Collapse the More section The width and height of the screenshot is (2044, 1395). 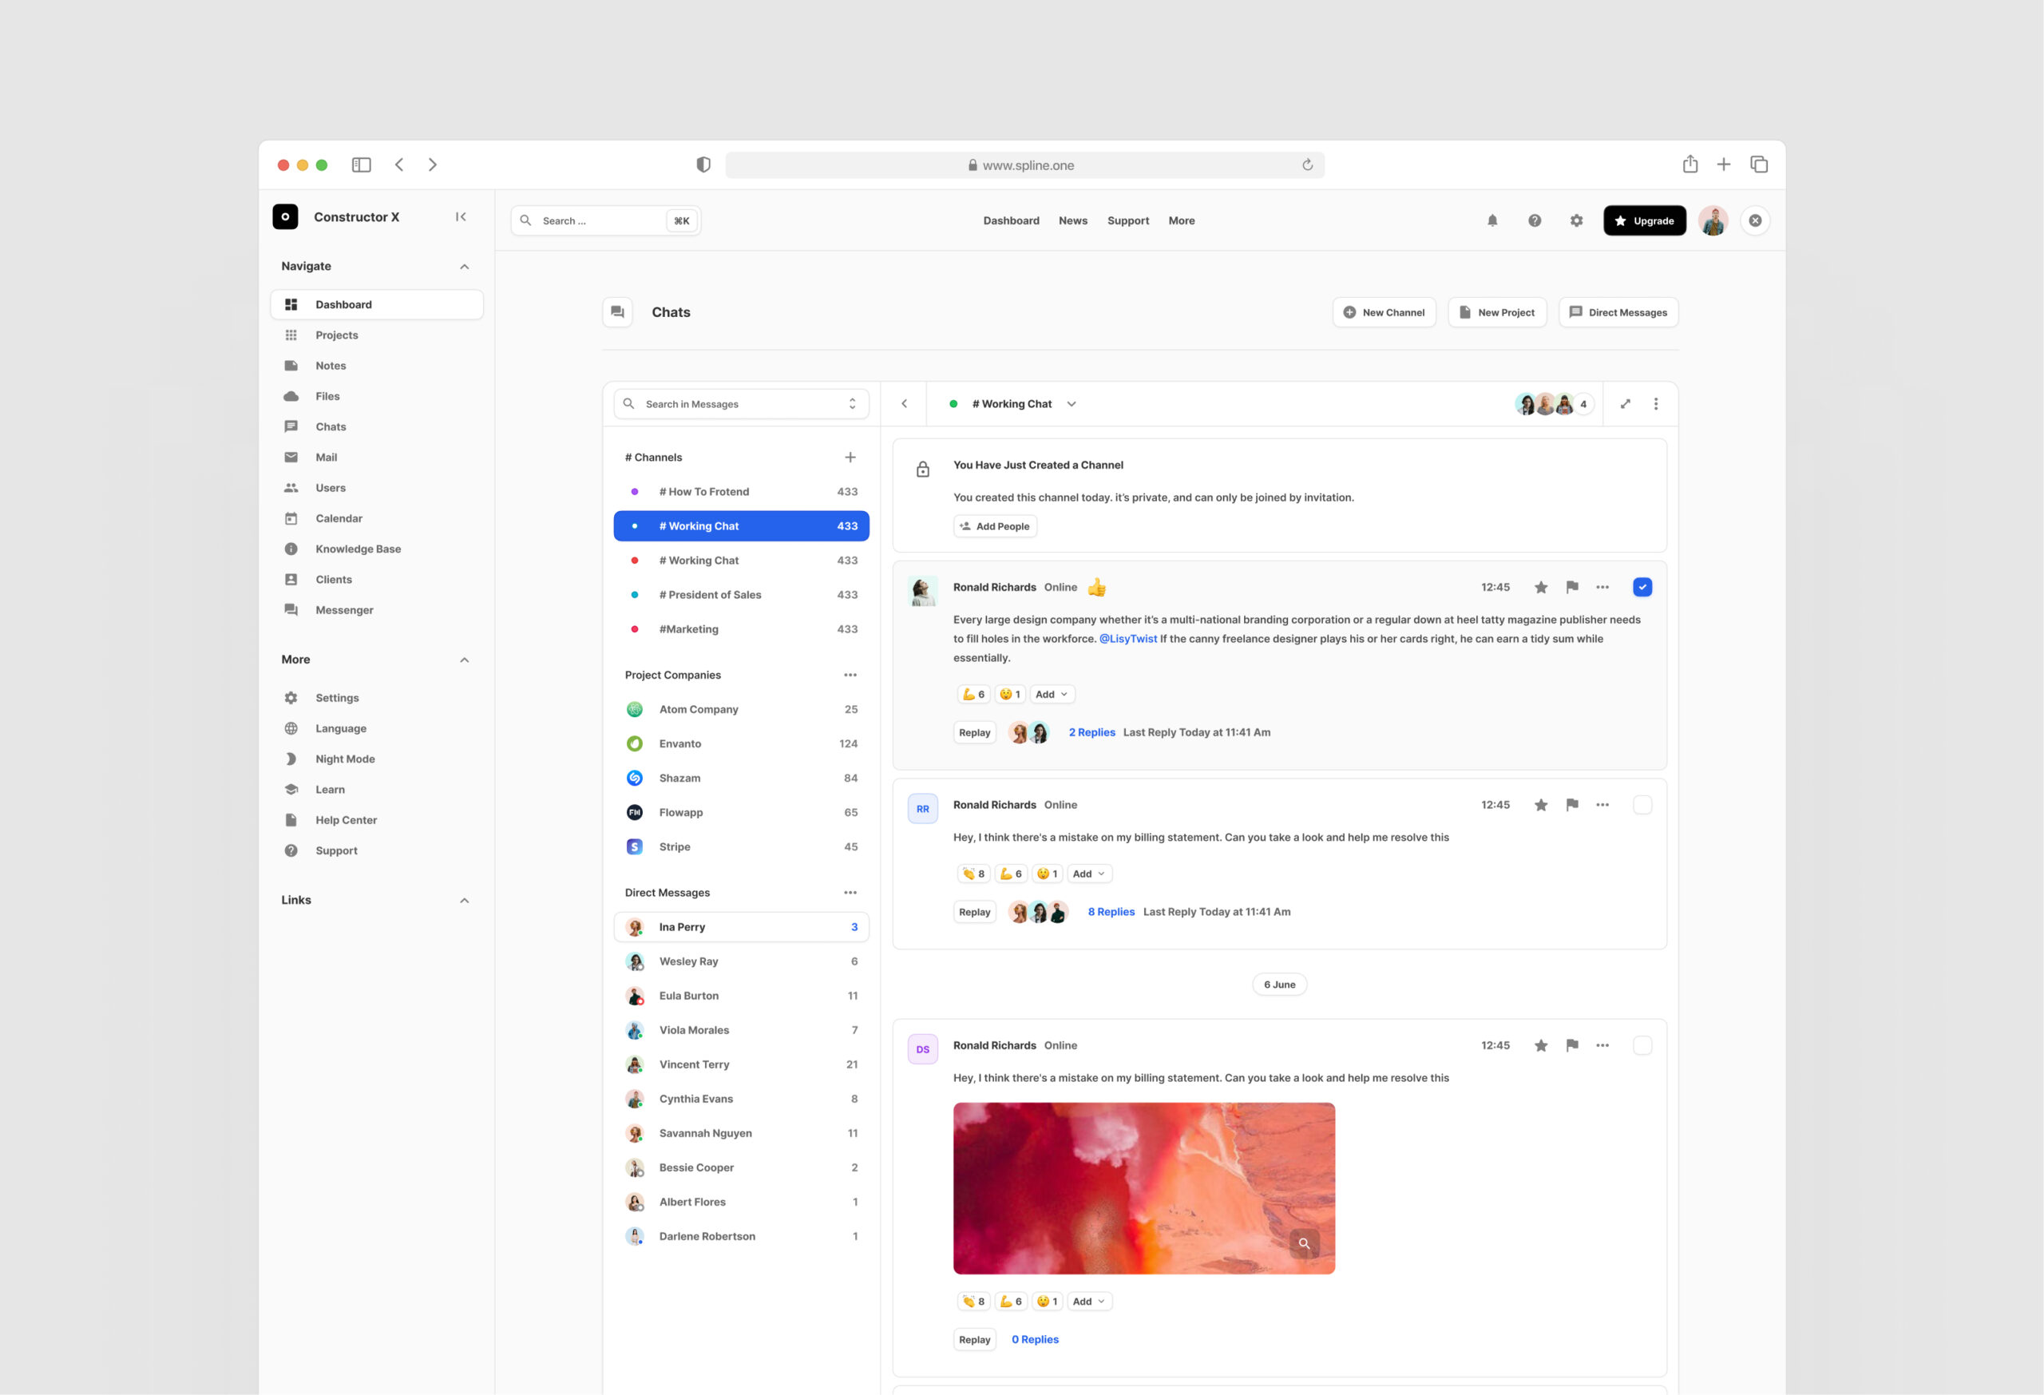tap(465, 660)
